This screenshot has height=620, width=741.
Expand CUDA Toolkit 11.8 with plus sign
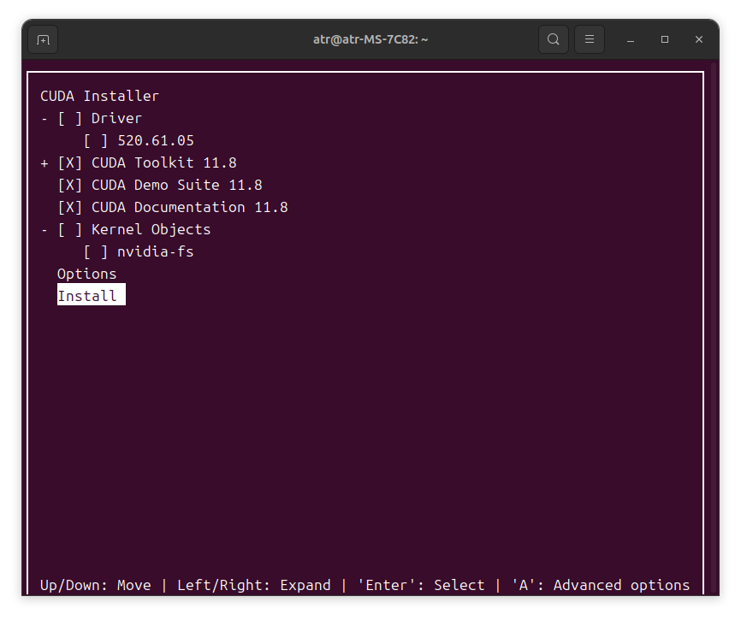tap(44, 163)
